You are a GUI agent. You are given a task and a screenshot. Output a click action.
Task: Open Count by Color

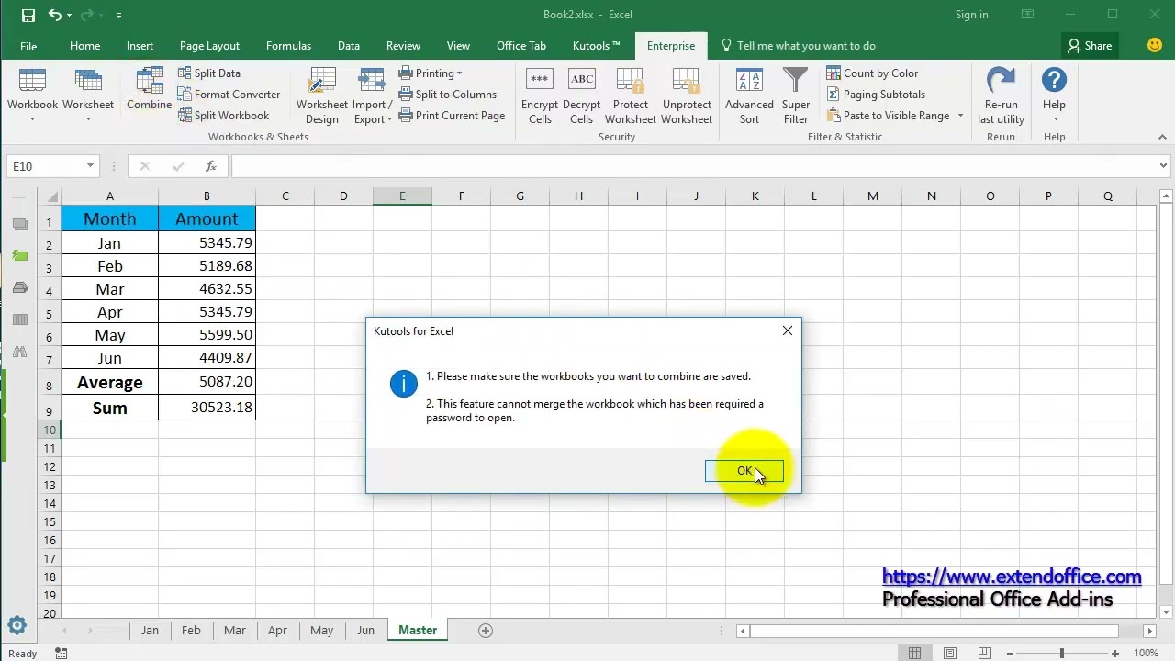tap(872, 73)
